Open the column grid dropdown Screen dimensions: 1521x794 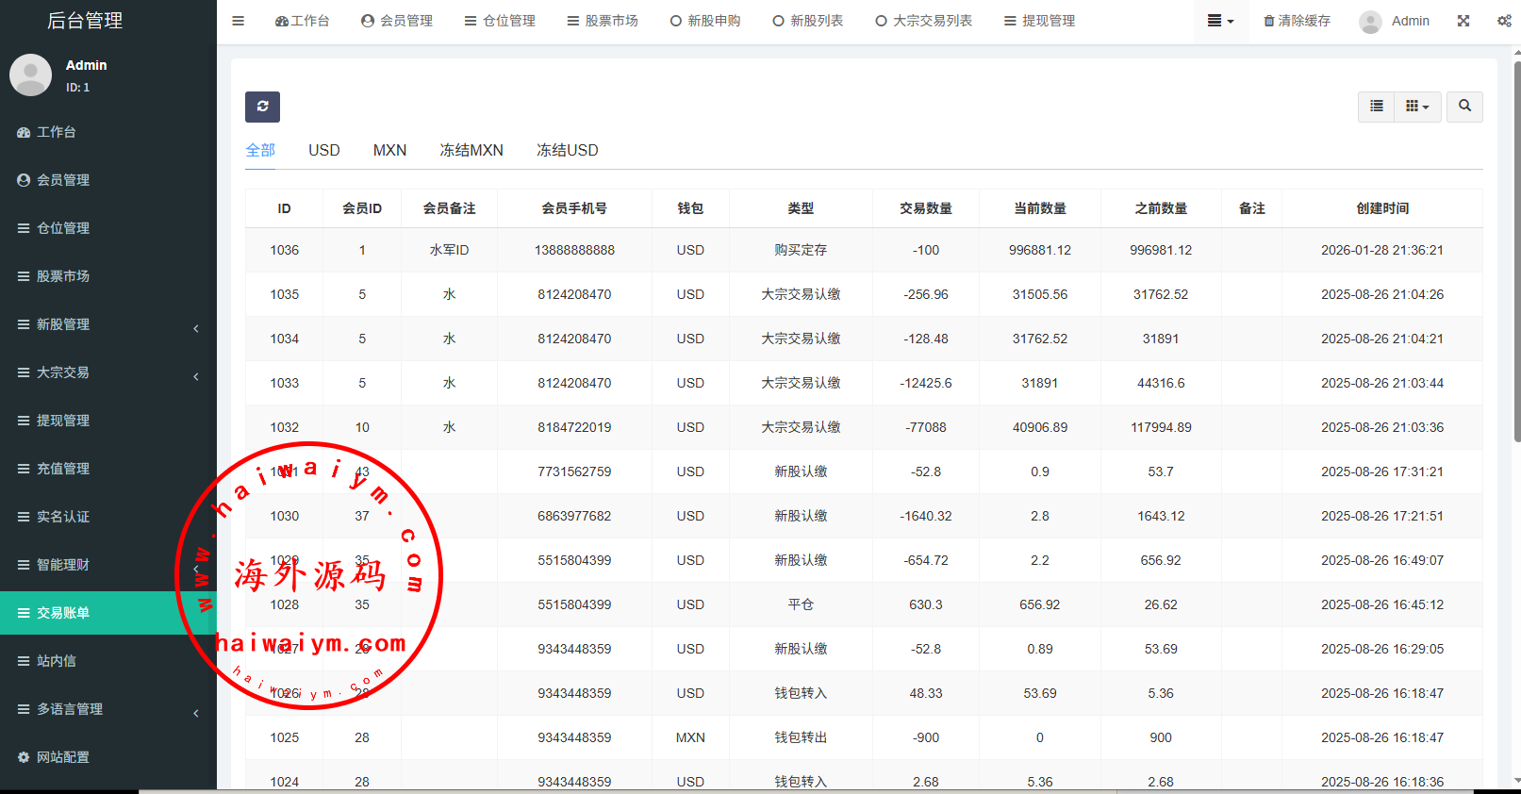coord(1417,107)
